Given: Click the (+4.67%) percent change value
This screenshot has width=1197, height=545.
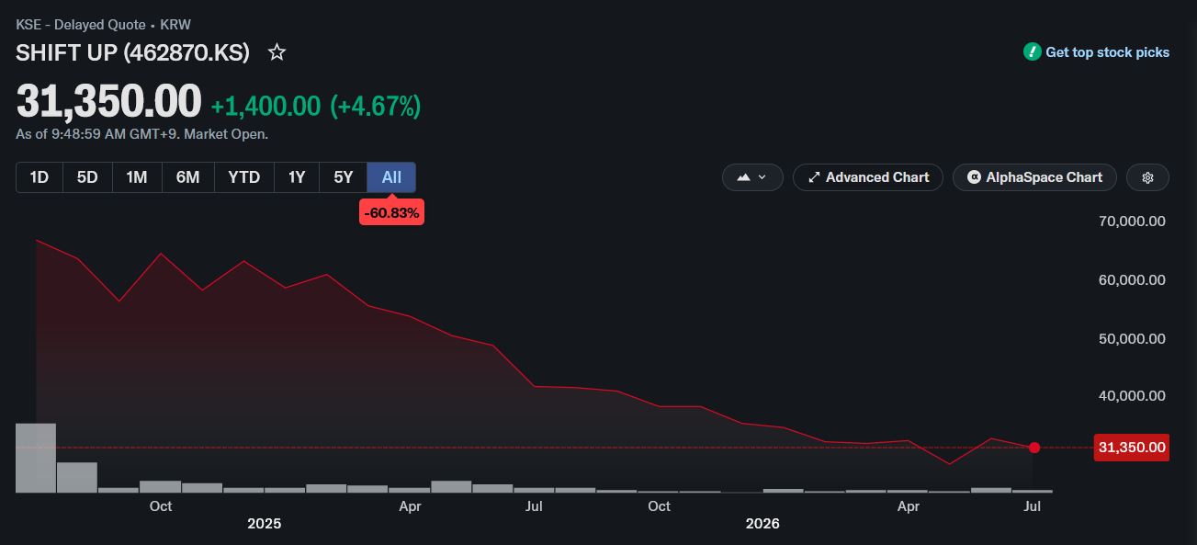Looking at the screenshot, I should [x=375, y=107].
